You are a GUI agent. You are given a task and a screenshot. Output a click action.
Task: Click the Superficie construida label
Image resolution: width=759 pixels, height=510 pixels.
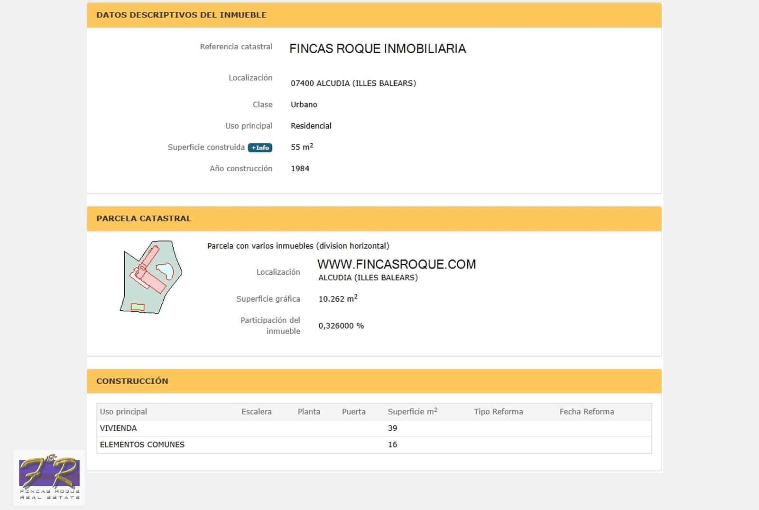click(206, 147)
